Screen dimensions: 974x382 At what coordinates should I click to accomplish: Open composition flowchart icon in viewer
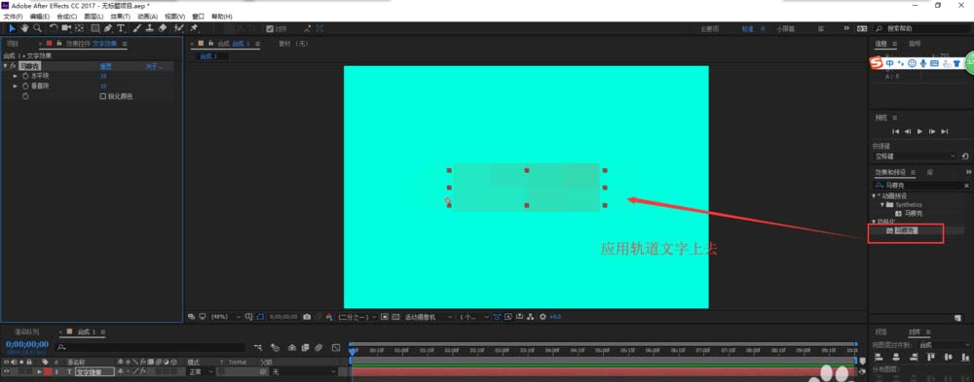[530, 316]
